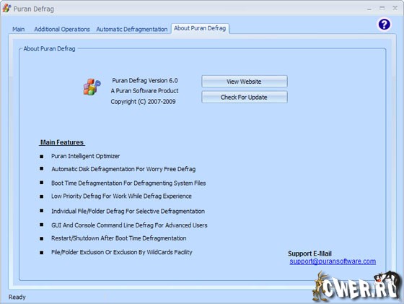Click the Copyright (C) 2007-2009 text

click(144, 102)
